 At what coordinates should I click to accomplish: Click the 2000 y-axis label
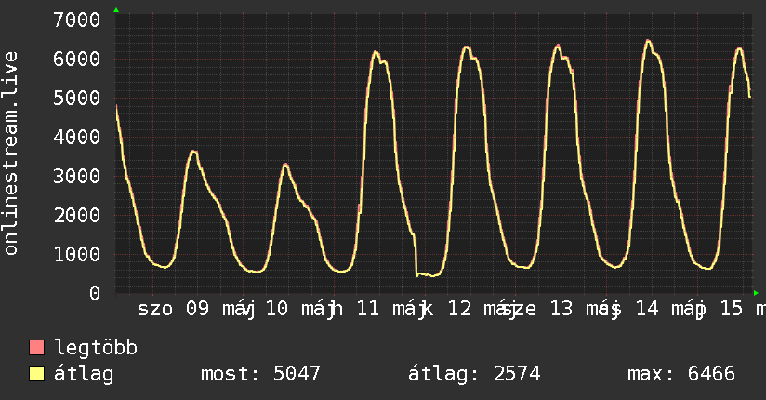pos(77,215)
